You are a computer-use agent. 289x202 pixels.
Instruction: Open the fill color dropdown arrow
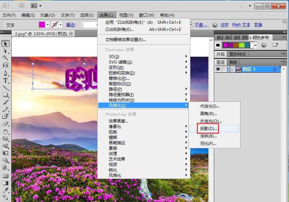pyautogui.click(x=47, y=25)
